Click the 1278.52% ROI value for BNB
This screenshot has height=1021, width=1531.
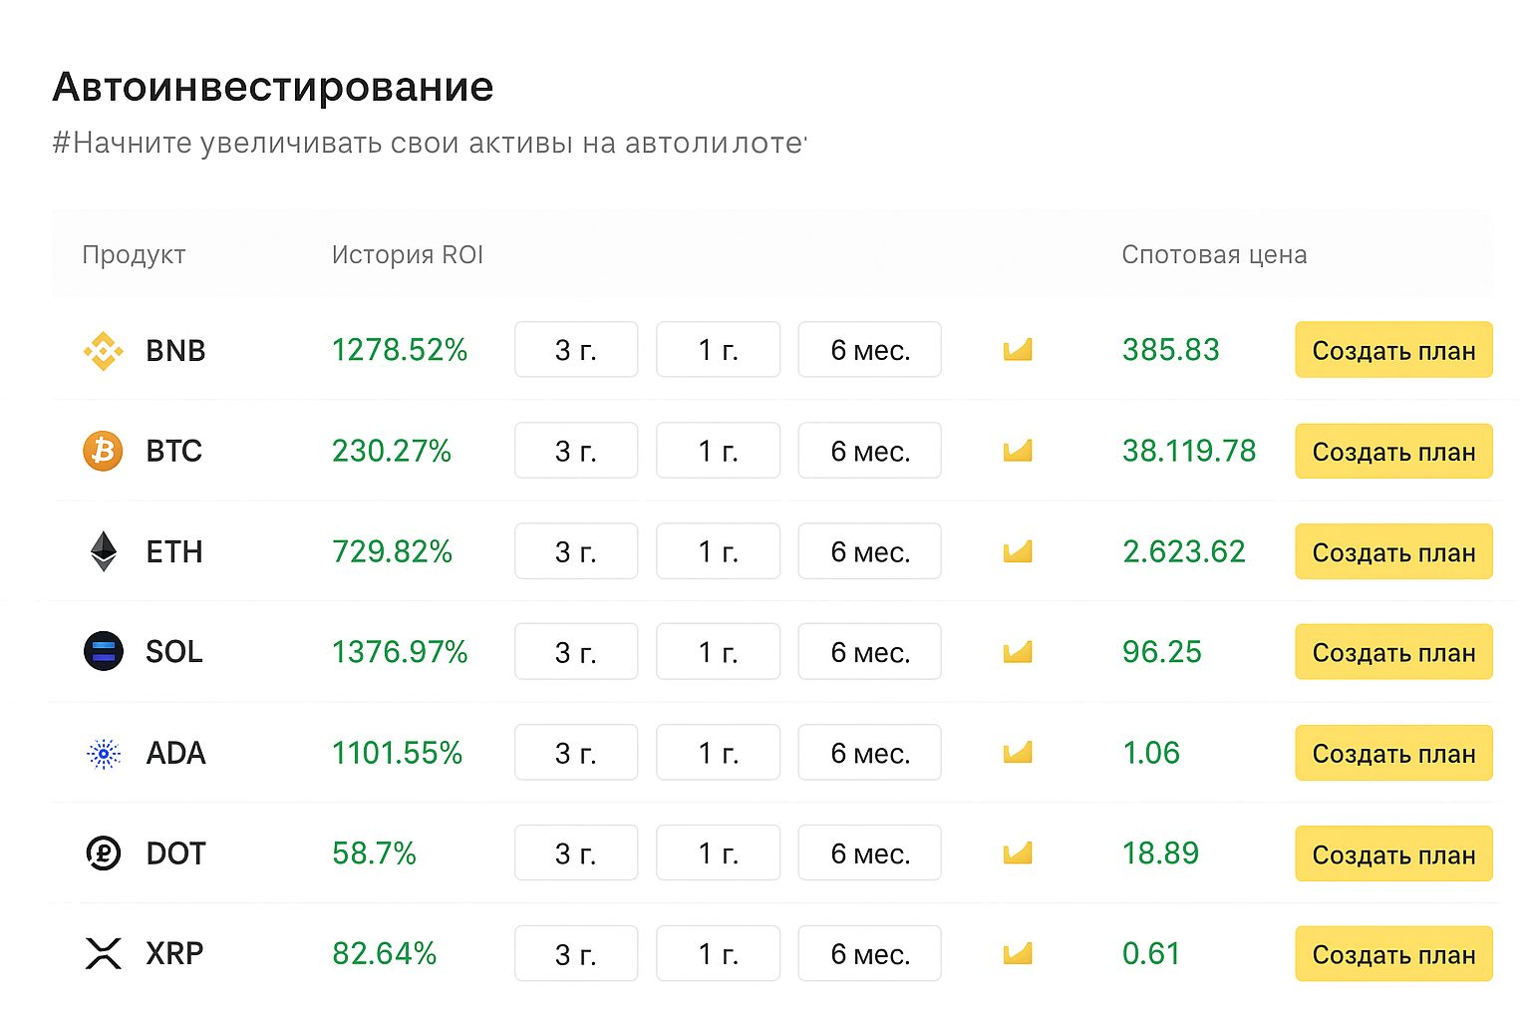click(x=400, y=350)
